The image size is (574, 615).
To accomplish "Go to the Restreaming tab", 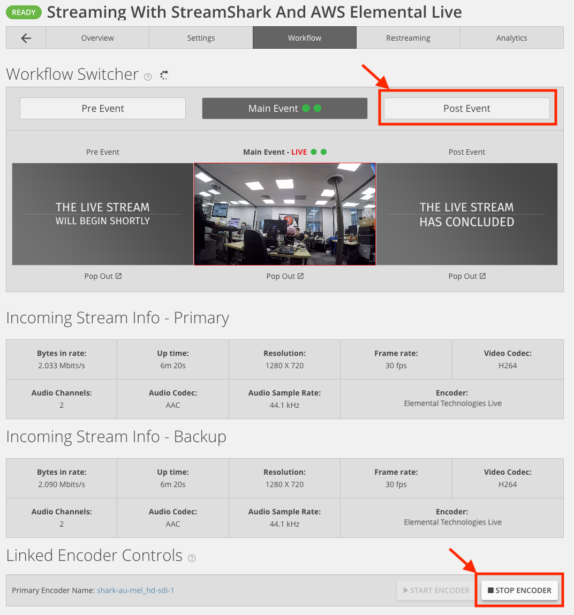I will [x=408, y=38].
